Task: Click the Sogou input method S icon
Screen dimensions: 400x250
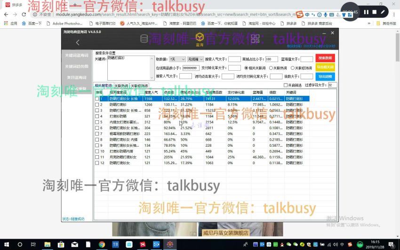Action: [300, 15]
